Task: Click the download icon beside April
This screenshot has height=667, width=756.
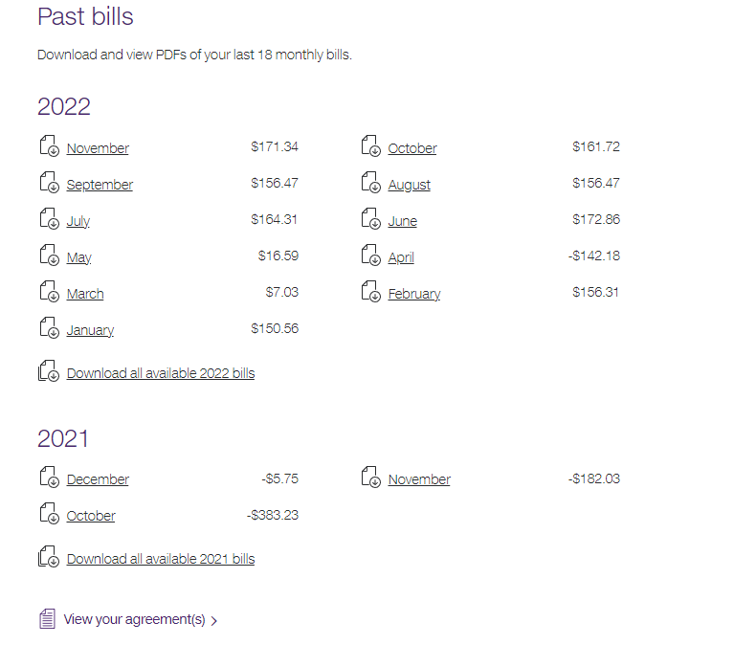Action: [370, 256]
